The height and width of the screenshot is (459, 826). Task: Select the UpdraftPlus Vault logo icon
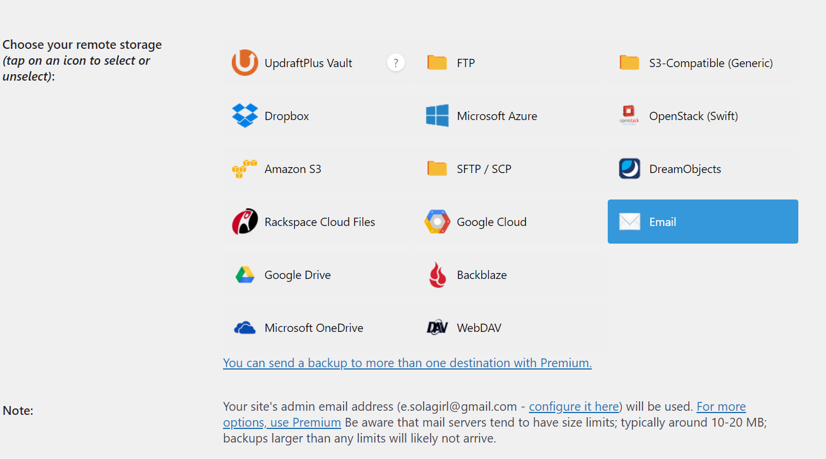pos(245,63)
